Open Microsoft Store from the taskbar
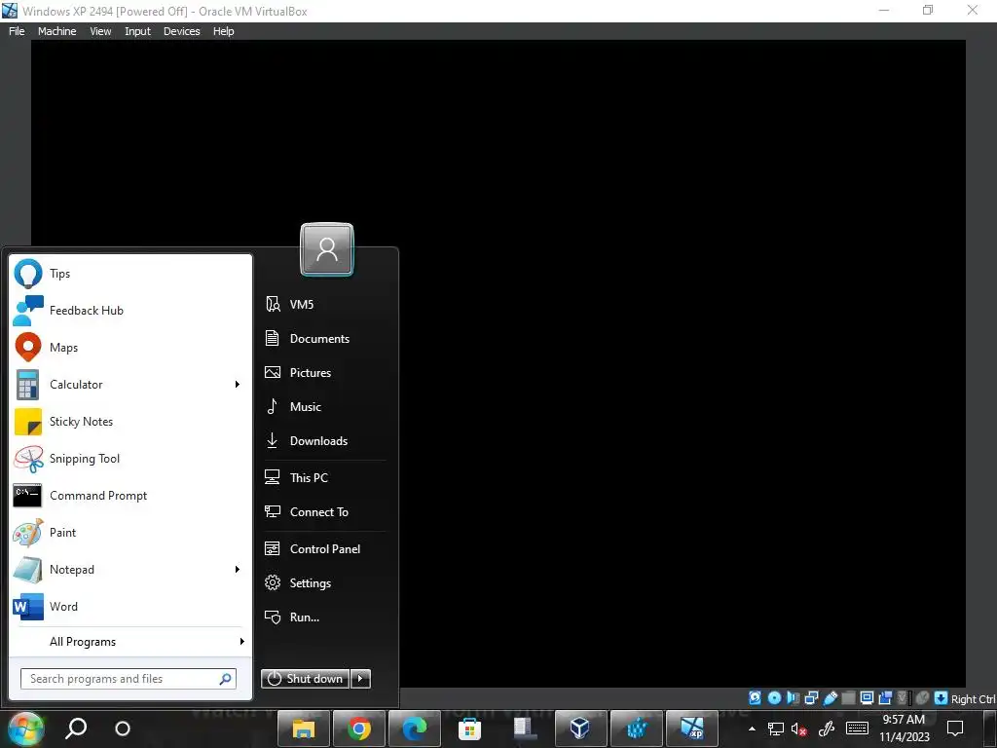Image resolution: width=997 pixels, height=748 pixels. point(470,729)
